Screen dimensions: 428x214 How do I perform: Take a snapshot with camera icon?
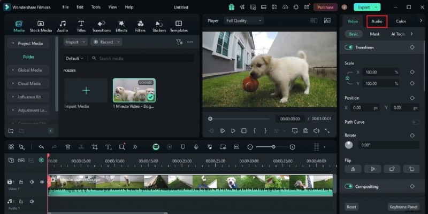coord(305,130)
